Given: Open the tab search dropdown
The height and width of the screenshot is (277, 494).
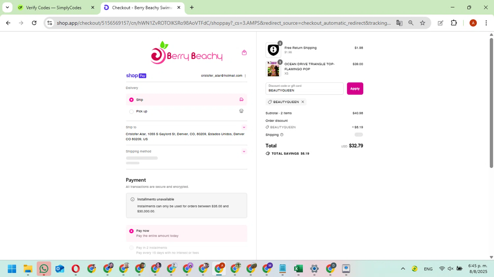Looking at the screenshot, I should pyautogui.click(x=7, y=8).
